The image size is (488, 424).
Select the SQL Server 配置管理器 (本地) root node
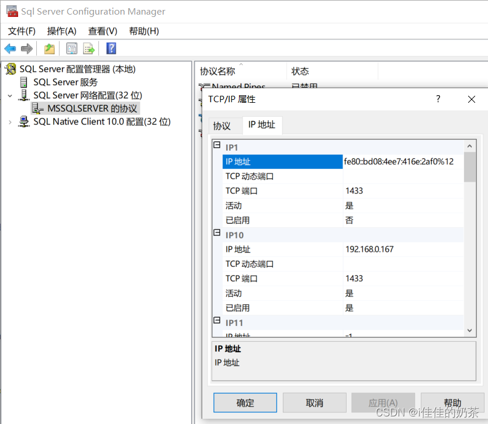pos(78,69)
